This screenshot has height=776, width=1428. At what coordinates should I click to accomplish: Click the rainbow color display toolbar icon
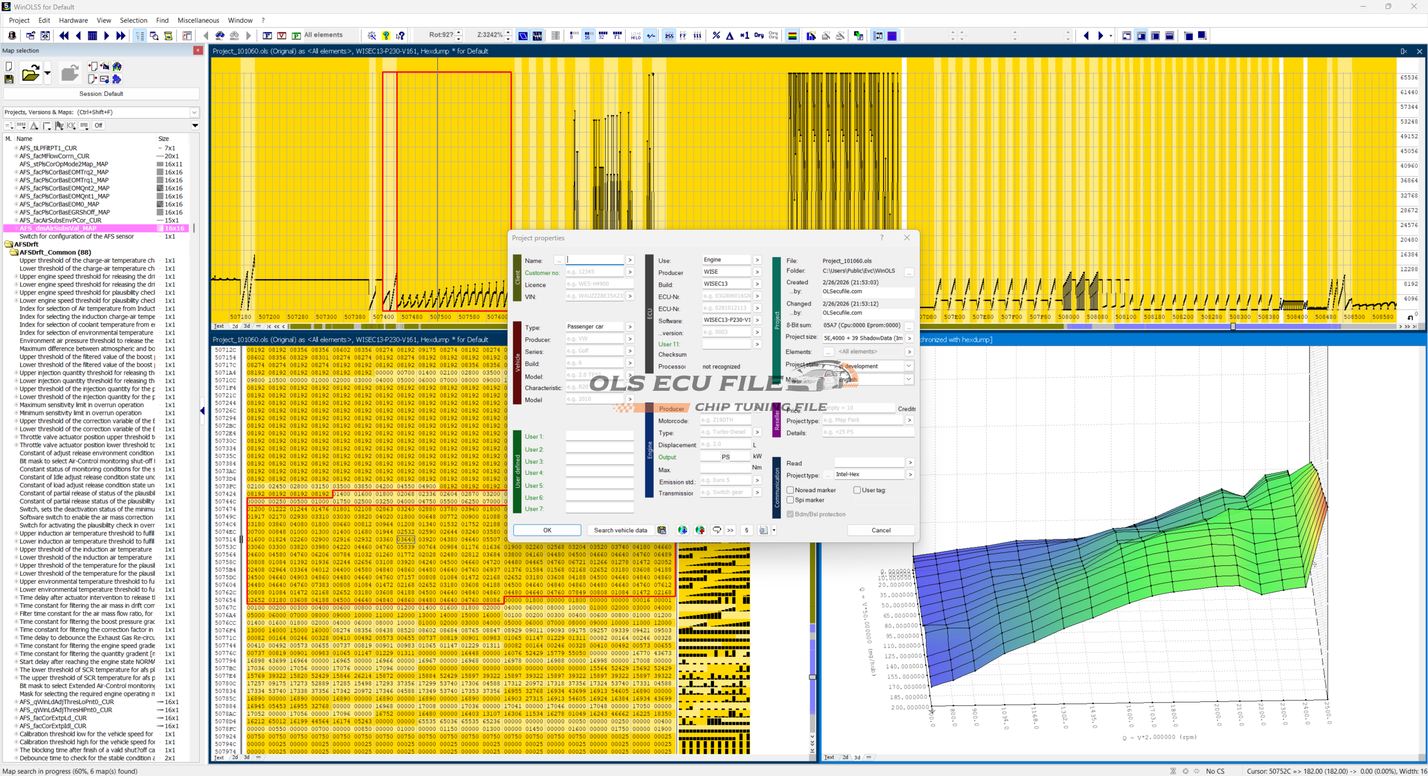pyautogui.click(x=792, y=36)
